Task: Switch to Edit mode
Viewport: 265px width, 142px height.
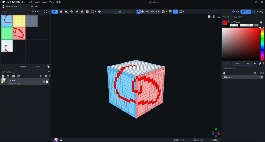Action: [x=236, y=12]
